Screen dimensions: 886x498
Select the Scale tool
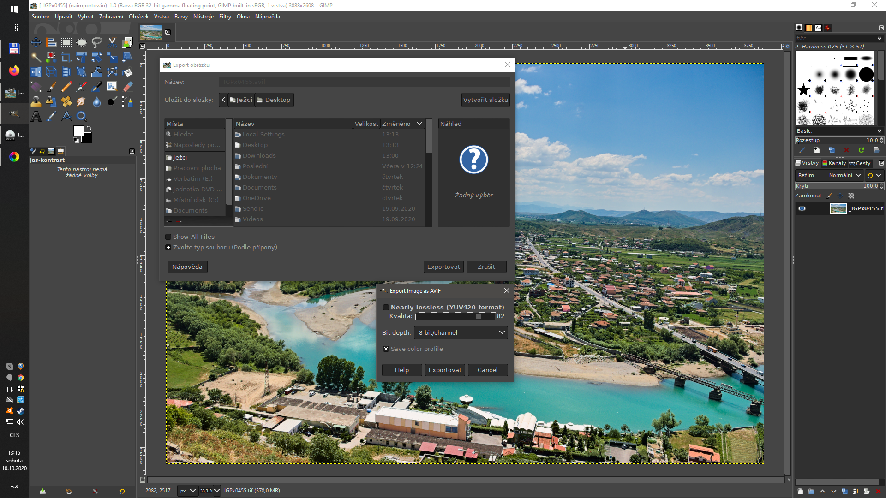(x=112, y=57)
